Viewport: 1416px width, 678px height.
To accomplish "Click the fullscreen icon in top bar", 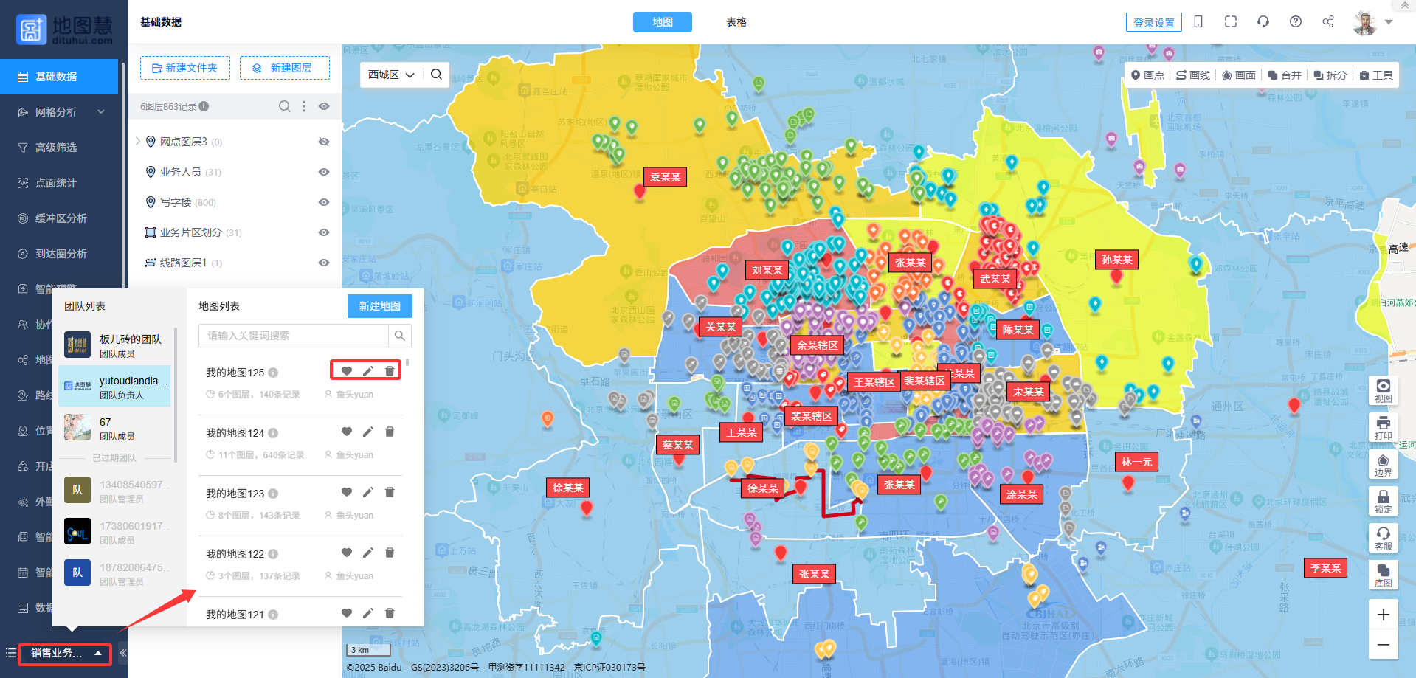I will [x=1230, y=21].
